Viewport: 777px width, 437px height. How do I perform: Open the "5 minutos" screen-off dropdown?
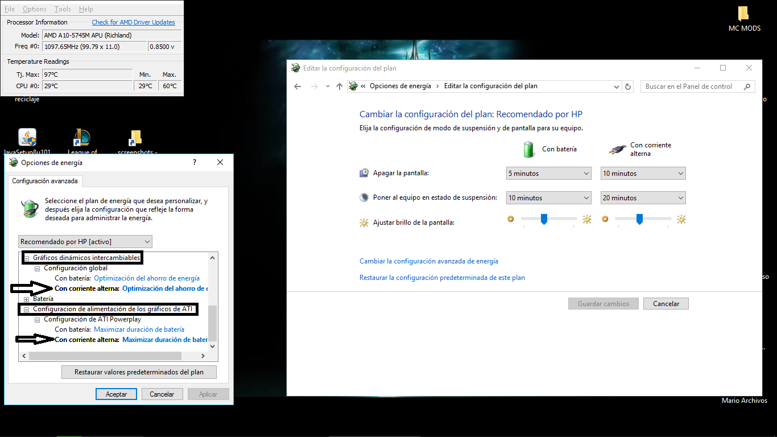(548, 173)
